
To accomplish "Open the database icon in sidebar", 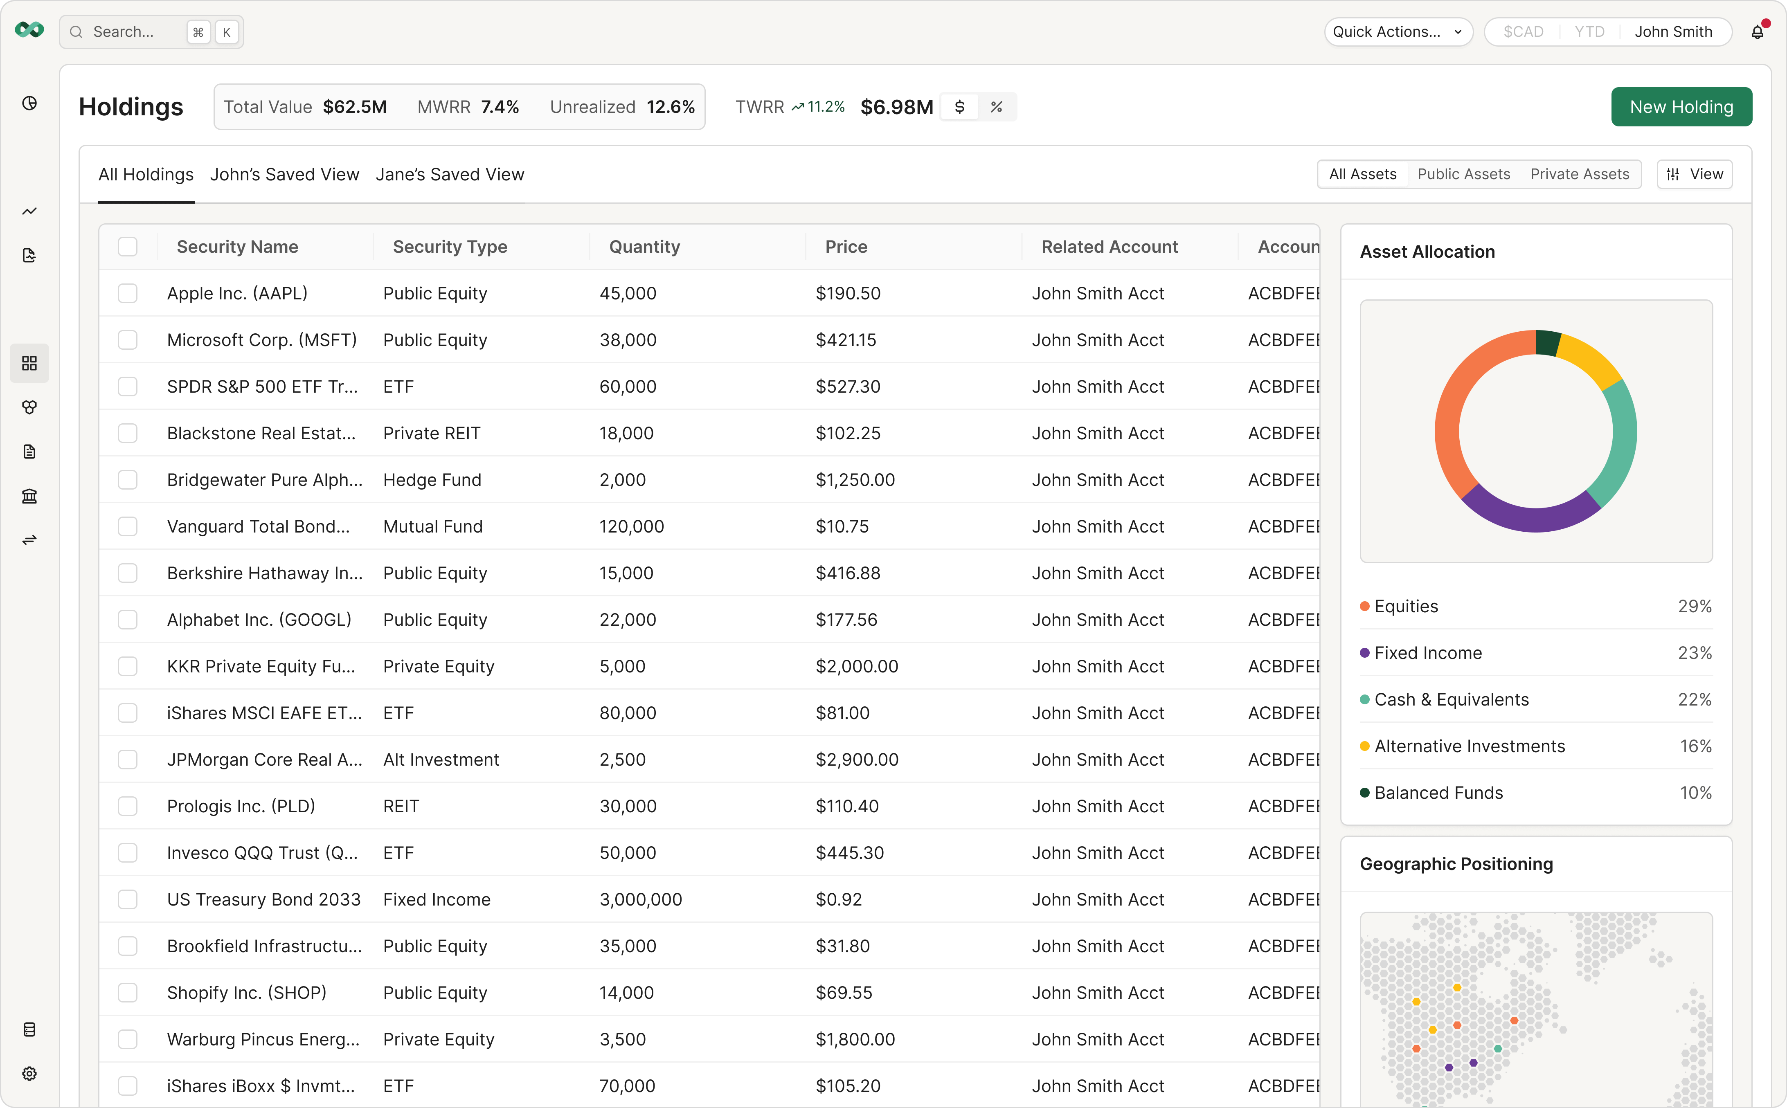I will 29,1029.
